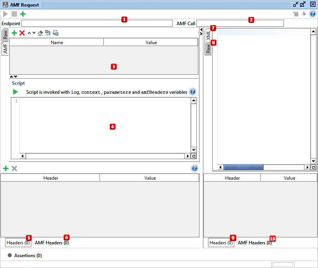Undock the AMF Request window

click(296, 5)
